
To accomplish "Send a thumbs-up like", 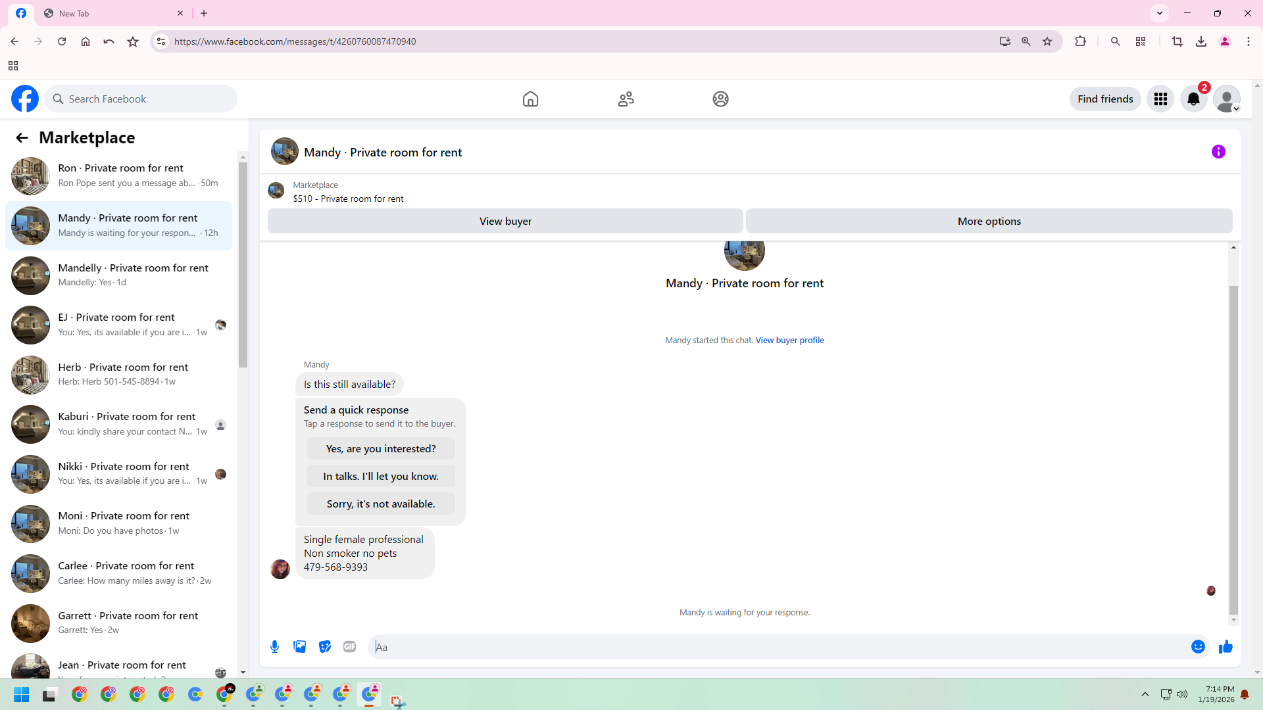I will click(x=1226, y=647).
